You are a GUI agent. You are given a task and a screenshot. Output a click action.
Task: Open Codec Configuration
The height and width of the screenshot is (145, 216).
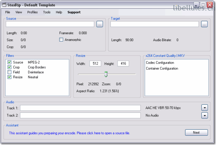point(160,63)
